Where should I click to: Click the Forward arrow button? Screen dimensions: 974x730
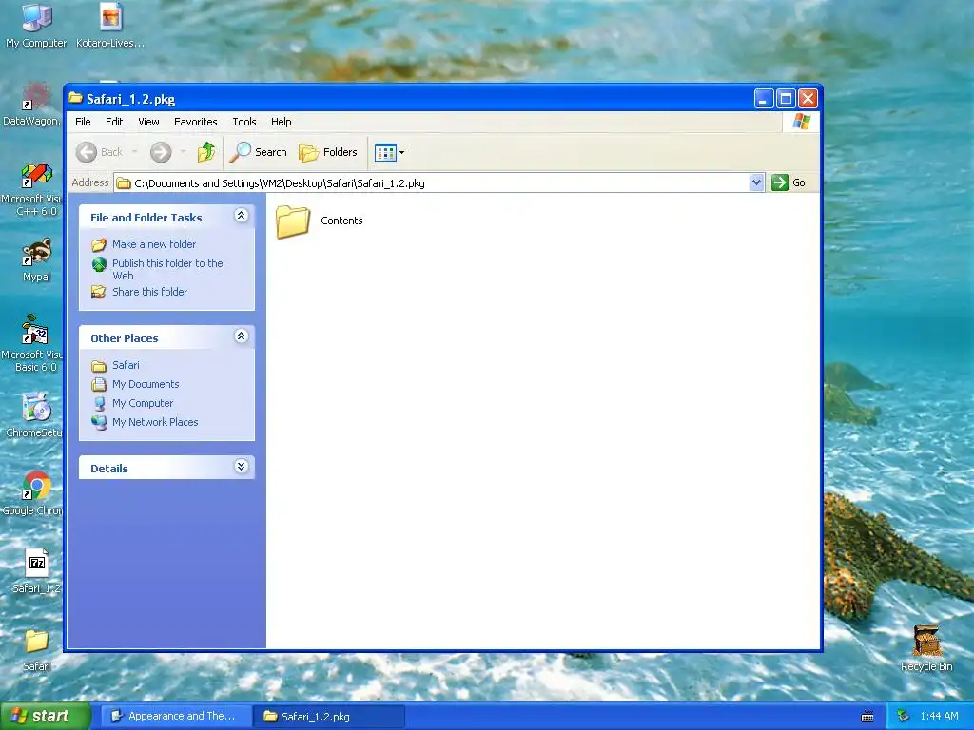161,152
